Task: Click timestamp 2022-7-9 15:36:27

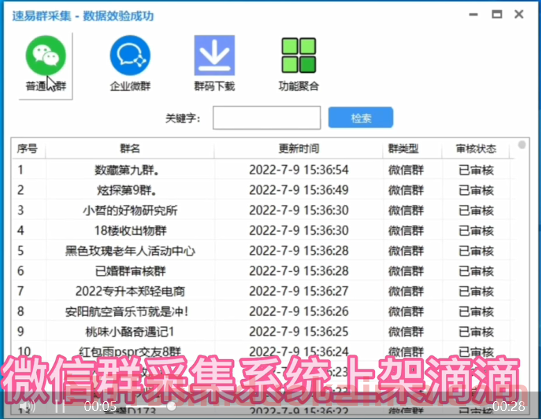Action: tap(299, 292)
